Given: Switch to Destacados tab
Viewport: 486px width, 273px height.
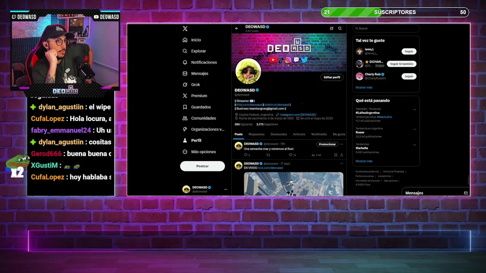Looking at the screenshot, I should [279, 134].
